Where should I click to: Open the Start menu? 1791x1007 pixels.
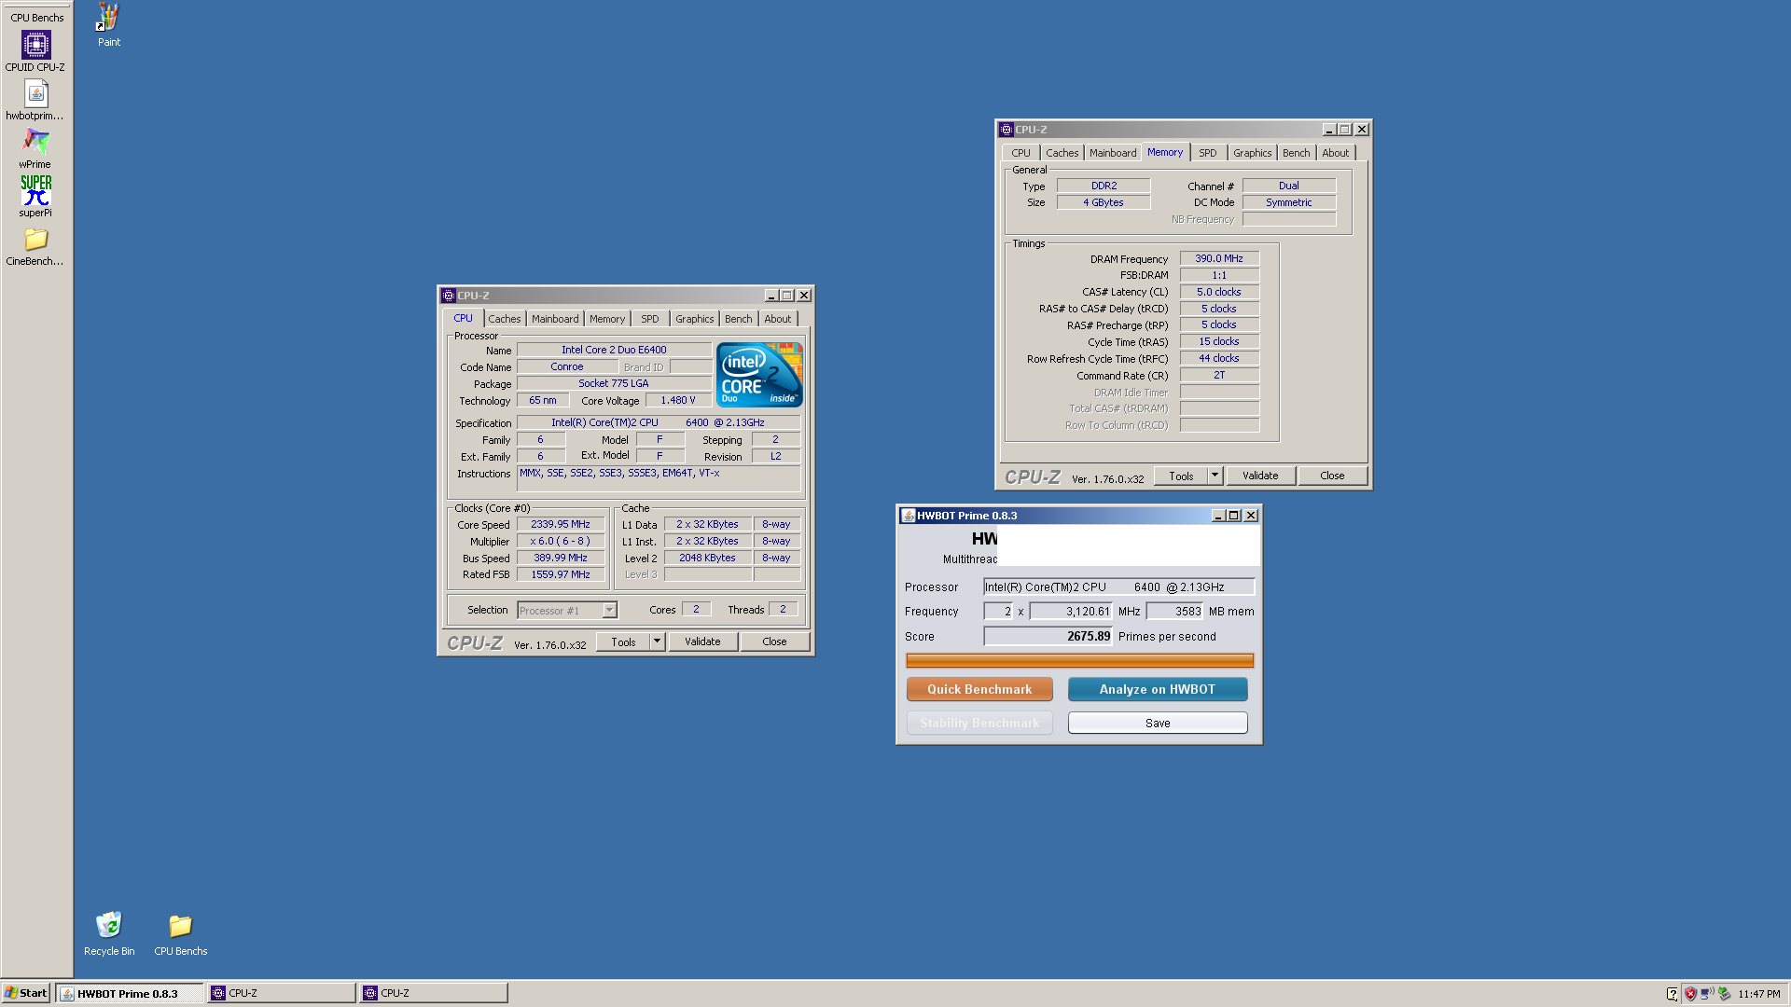pyautogui.click(x=26, y=993)
